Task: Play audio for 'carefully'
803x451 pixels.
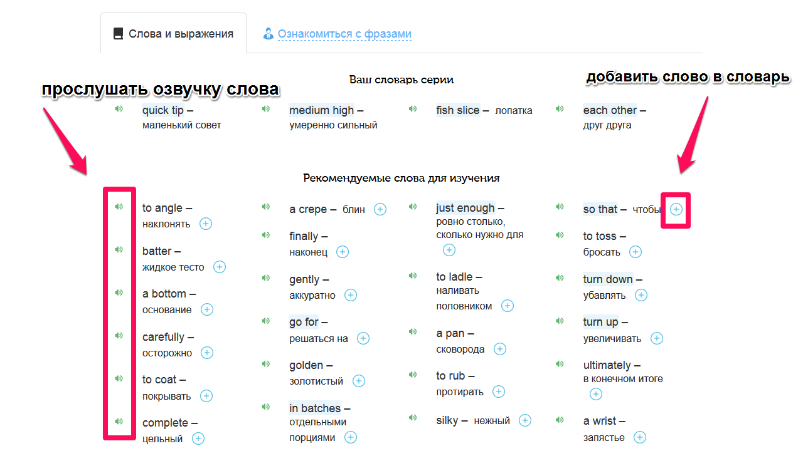Action: tap(119, 336)
